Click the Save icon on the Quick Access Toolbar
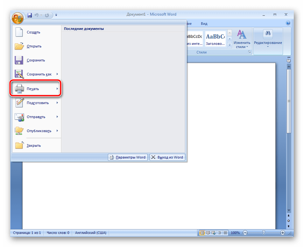This screenshot has height=247, width=304. [30, 15]
